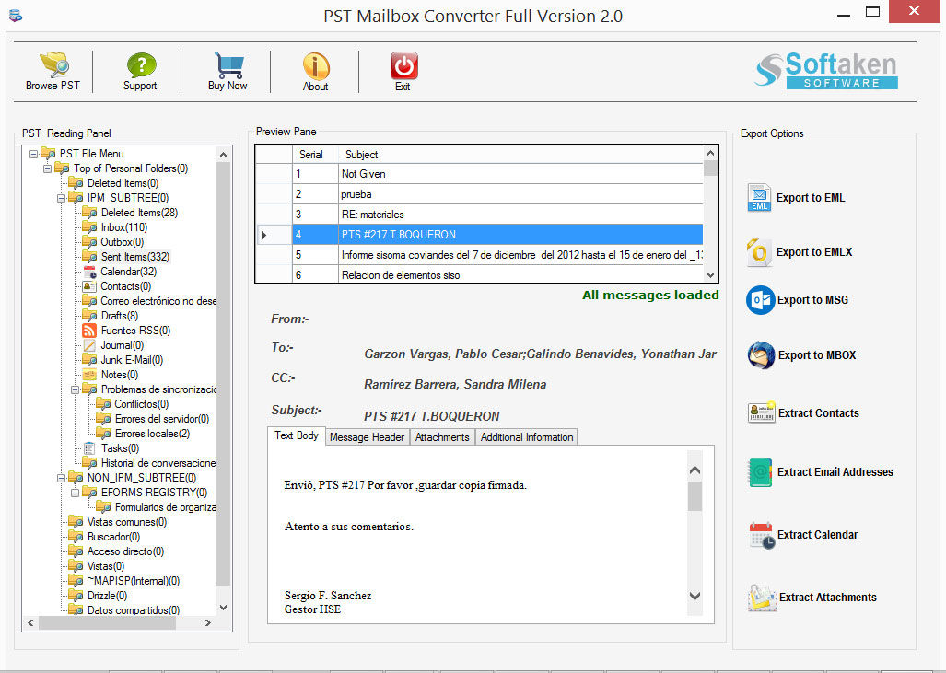Collapse the NON_IPM_SUBTREE(0) node
The image size is (946, 673).
[x=62, y=478]
